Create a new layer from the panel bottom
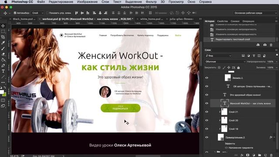Viewport: 279px width, 157px height. pyautogui.click(x=265, y=155)
